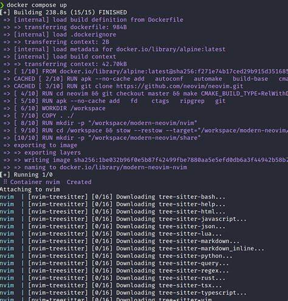Click the 'Running 1/0' status line
The height and width of the screenshot is (301, 288).
pyautogui.click(x=26, y=175)
